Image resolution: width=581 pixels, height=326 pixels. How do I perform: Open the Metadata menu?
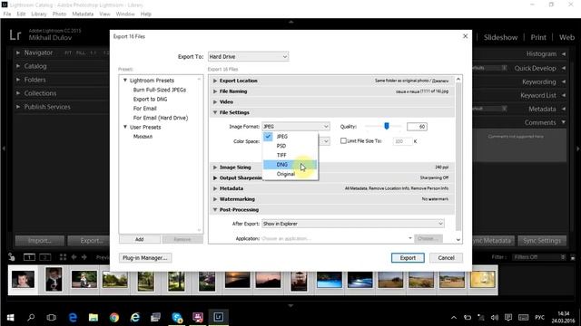point(83,14)
